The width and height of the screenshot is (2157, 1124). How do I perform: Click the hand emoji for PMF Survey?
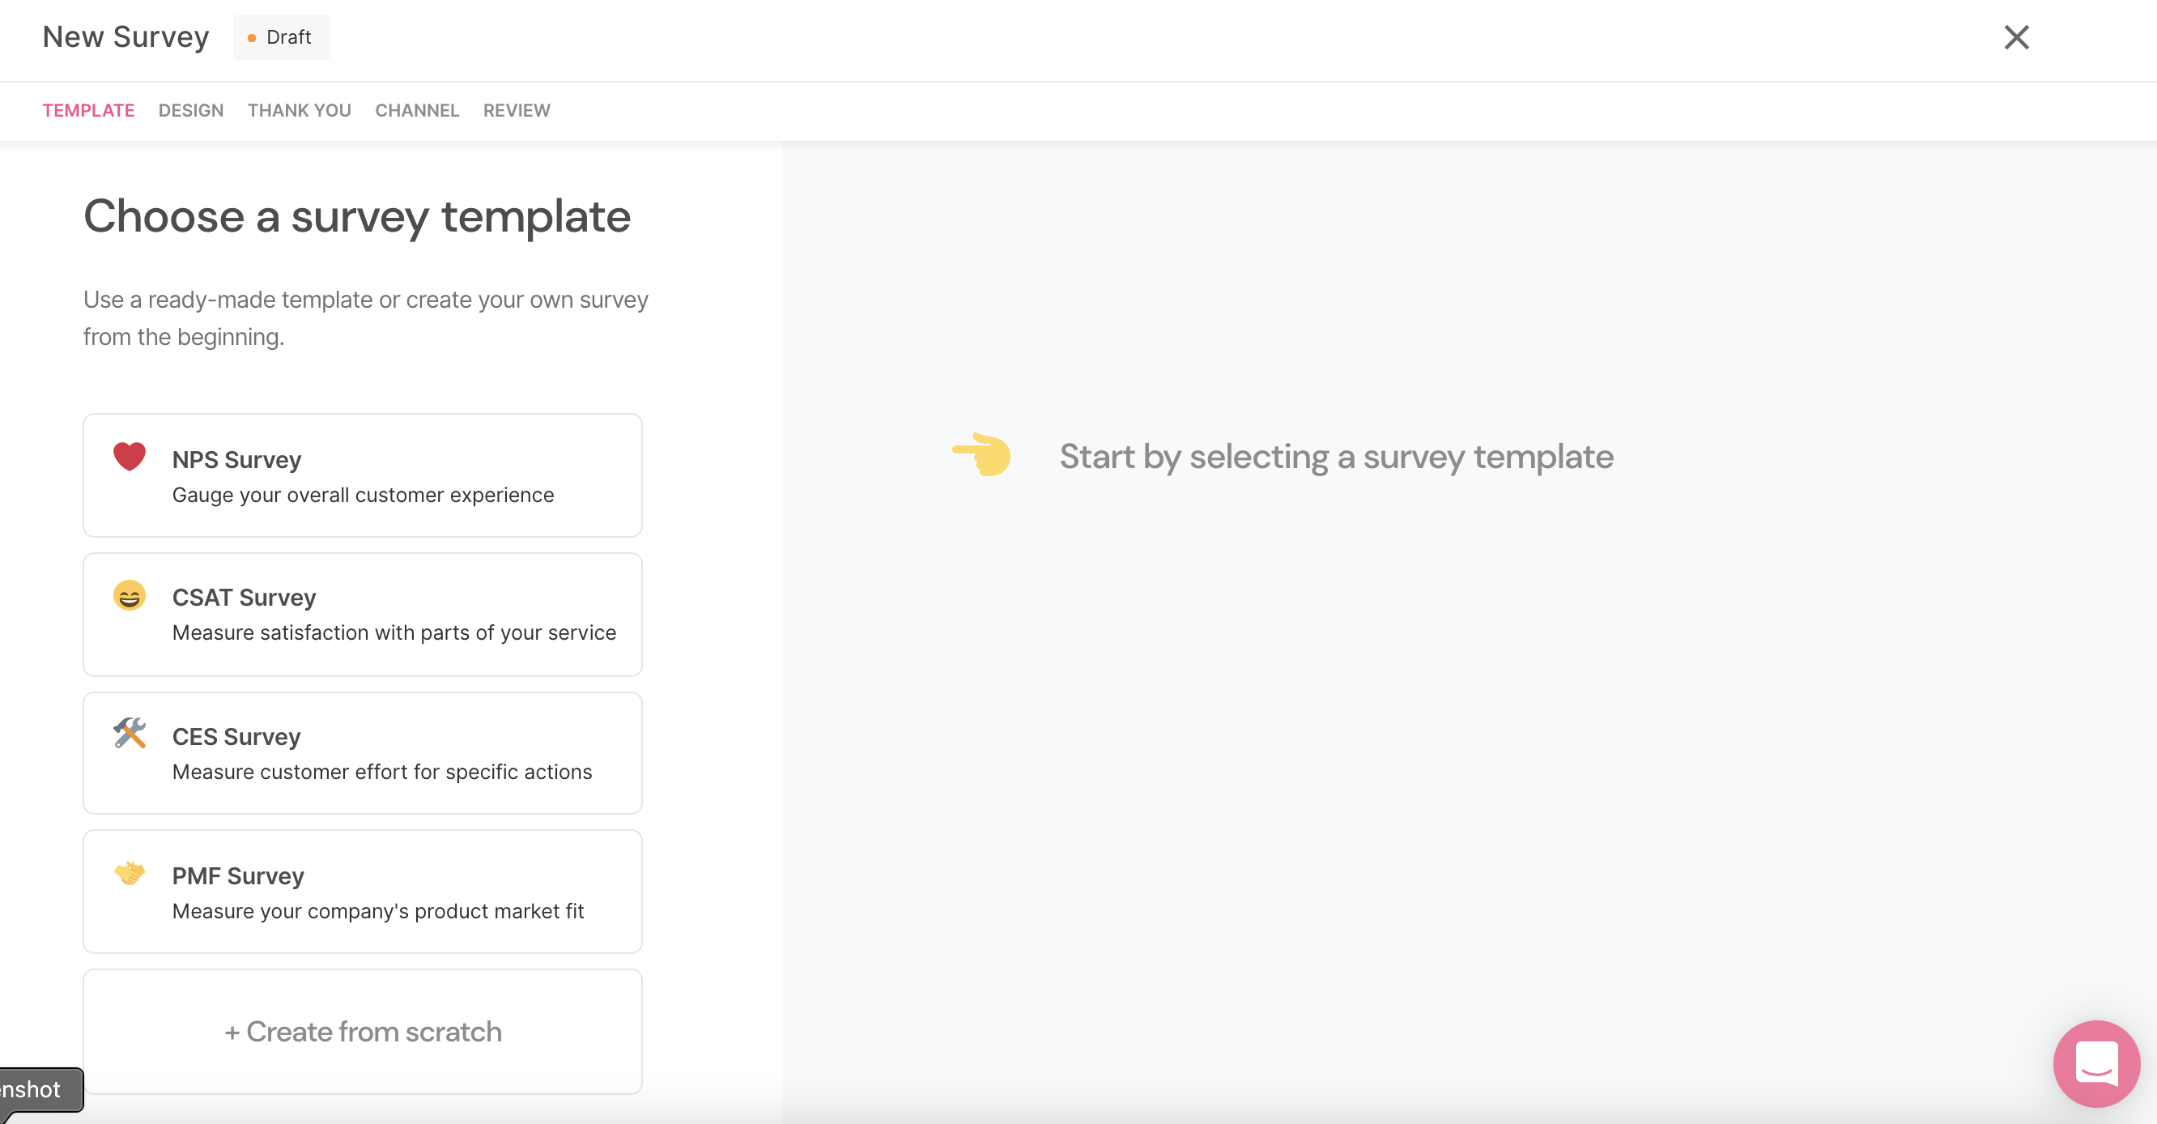click(x=130, y=873)
